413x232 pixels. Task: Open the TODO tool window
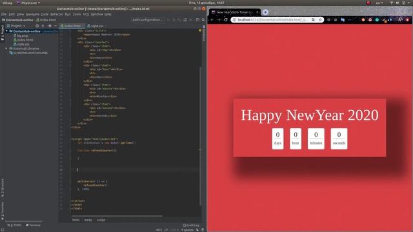[x=14, y=225]
